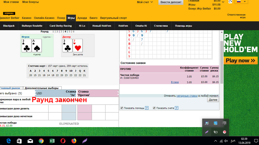
Task: Click the непарные ставки link
Action: pos(187,96)
